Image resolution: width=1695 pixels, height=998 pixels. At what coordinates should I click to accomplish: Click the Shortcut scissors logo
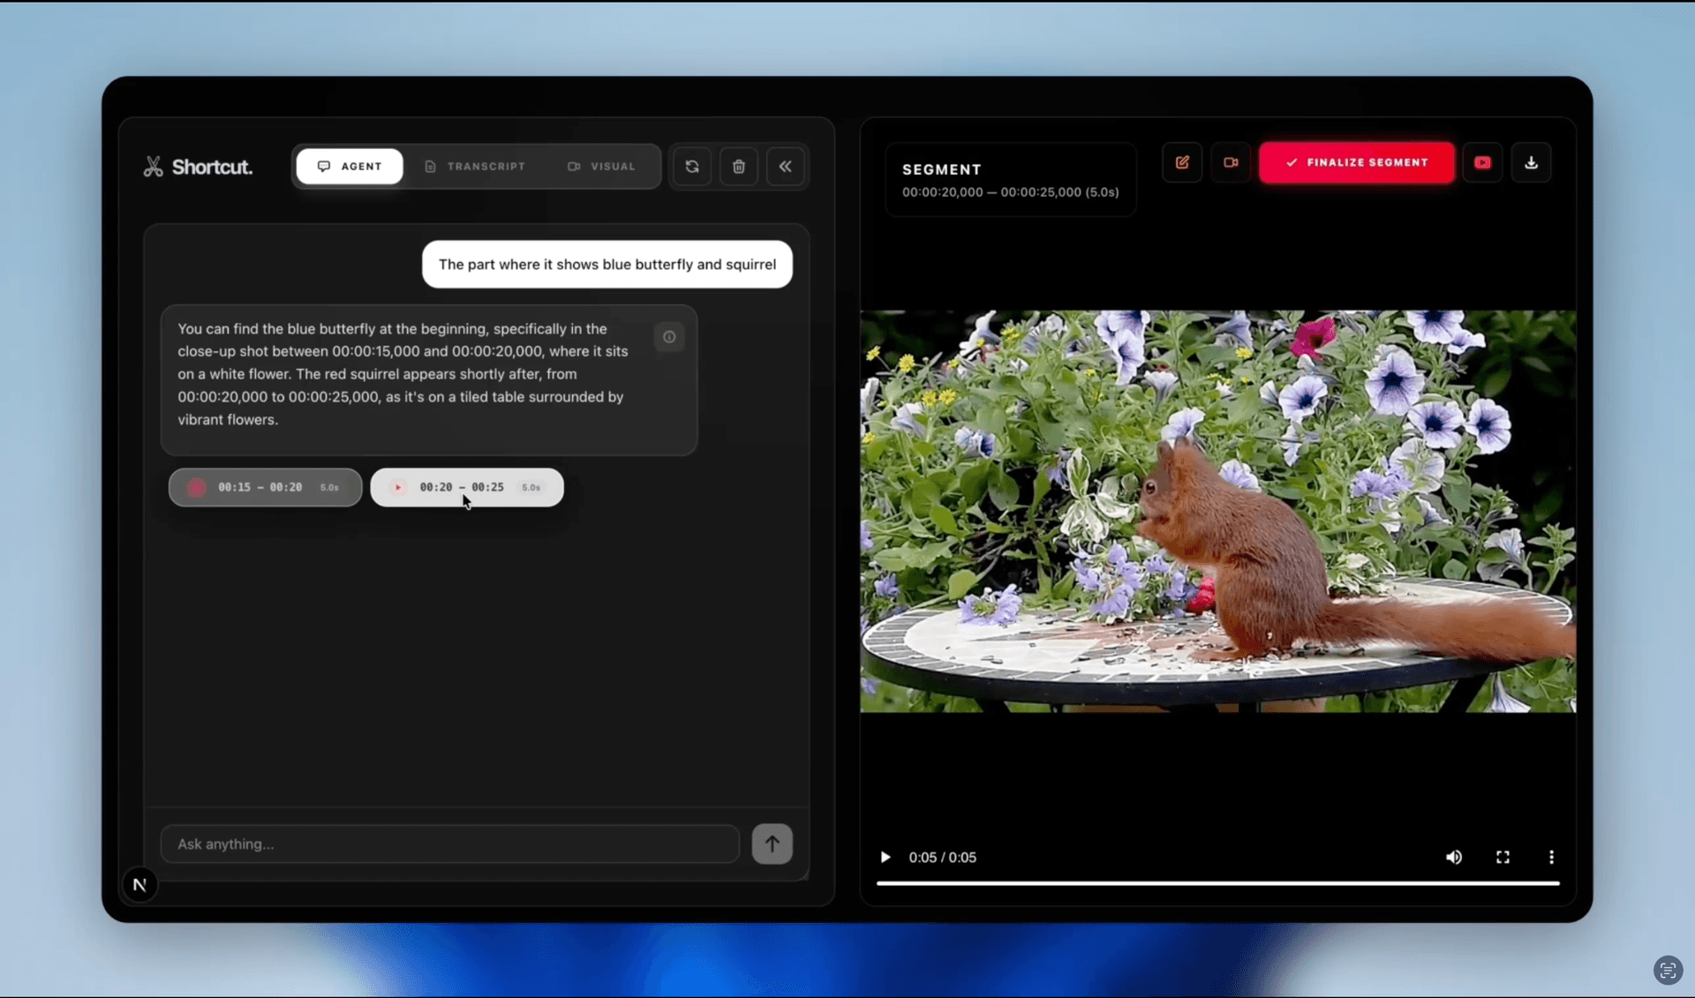point(154,167)
